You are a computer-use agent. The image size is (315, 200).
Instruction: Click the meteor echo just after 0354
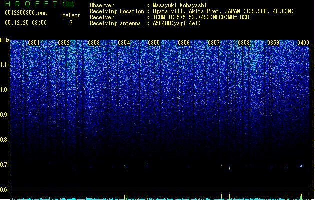coord(127,168)
